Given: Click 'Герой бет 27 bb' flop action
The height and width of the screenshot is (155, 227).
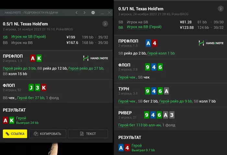Looking at the screenshot, I should (31, 98).
